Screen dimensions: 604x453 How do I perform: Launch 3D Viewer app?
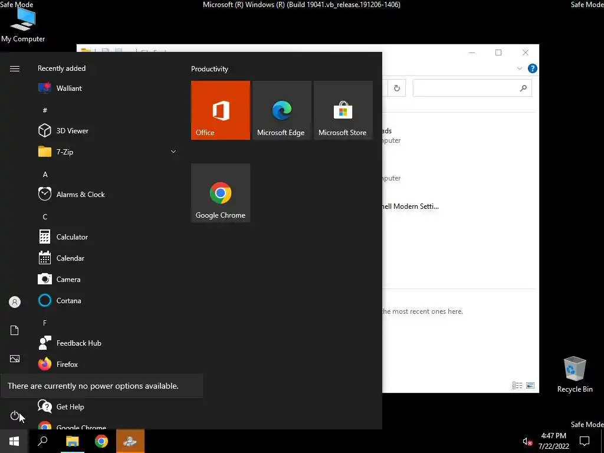click(x=108, y=130)
